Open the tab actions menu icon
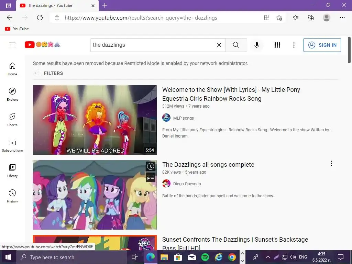Viewport: 352px width, 264px height. pyautogui.click(x=8, y=5)
